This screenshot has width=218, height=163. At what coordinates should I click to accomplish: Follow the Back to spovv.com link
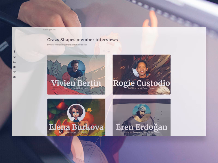[x=49, y=30]
